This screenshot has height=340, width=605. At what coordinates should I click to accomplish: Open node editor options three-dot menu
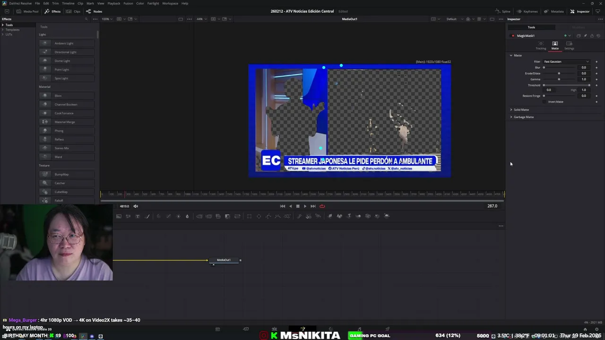(501, 226)
